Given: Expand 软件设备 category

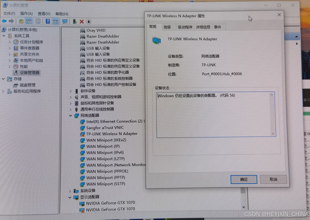Looking at the screenshot, I should (71, 91).
